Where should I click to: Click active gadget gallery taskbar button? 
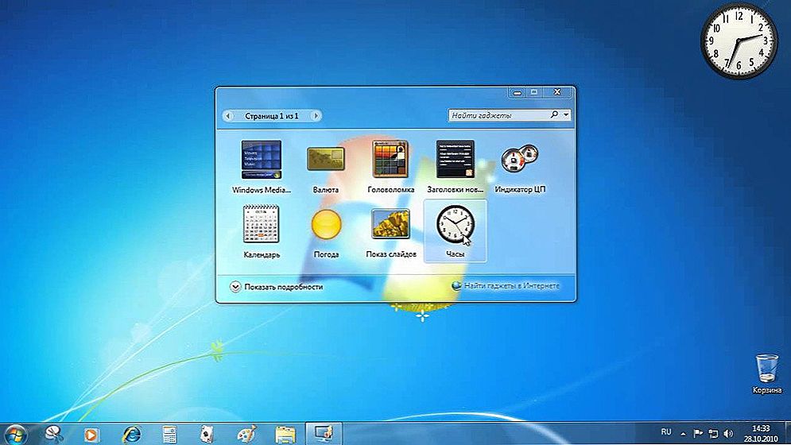pyautogui.click(x=324, y=434)
